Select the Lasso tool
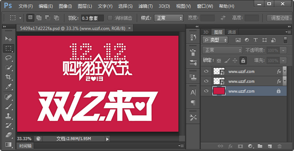Viewport: 294px width, 151px height. (8, 58)
